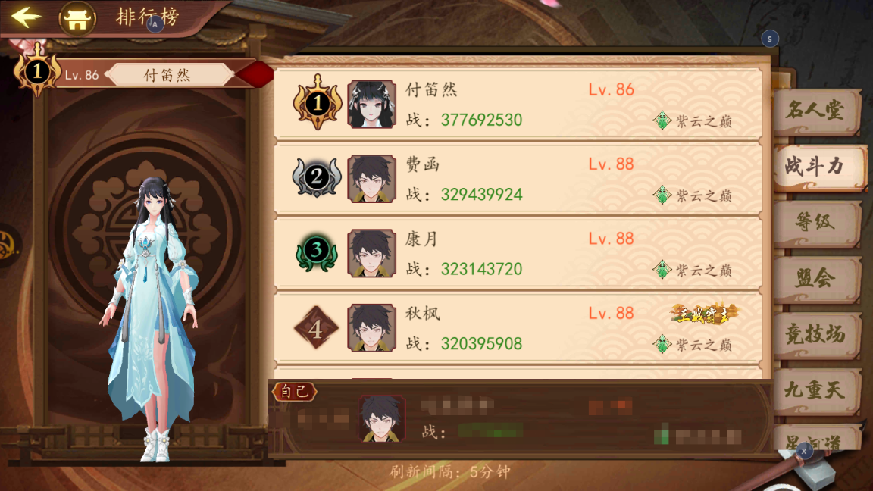873x491 pixels.
Task: Select the silver rank 2 medal badge
Action: point(316,177)
